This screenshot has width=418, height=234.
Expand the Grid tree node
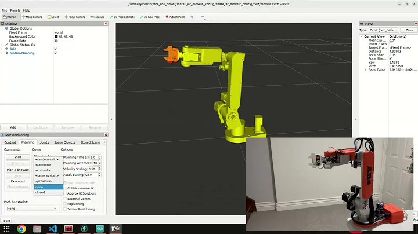(x=2, y=49)
